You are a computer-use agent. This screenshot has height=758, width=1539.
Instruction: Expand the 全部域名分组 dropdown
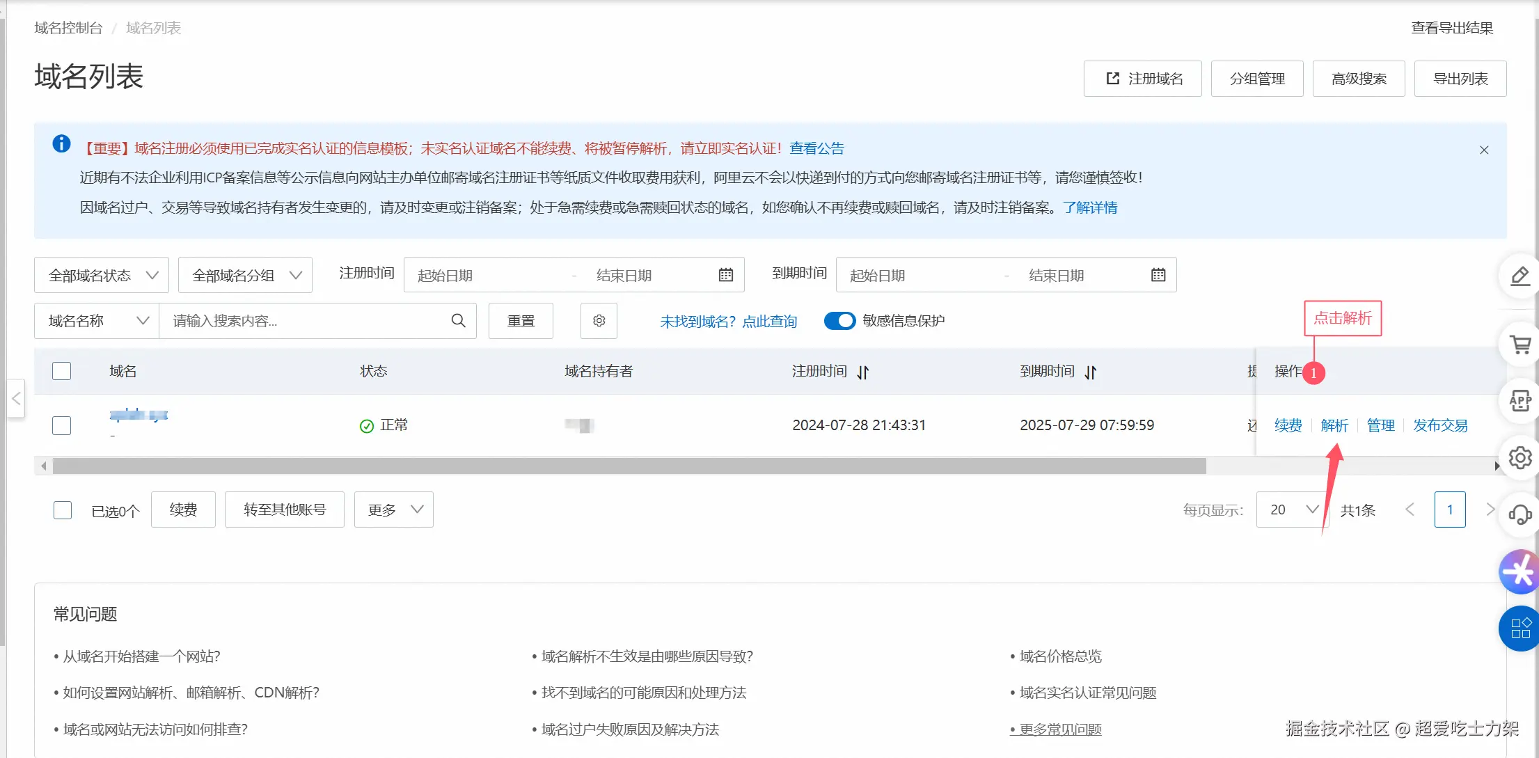(245, 276)
